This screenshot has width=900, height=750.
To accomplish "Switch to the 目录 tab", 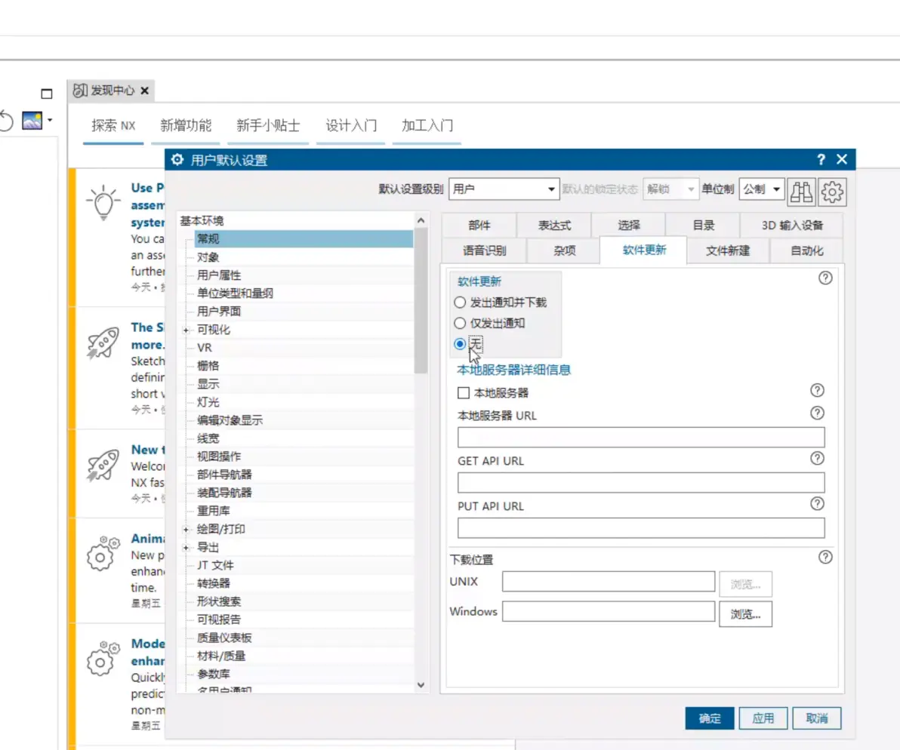I will click(x=703, y=226).
